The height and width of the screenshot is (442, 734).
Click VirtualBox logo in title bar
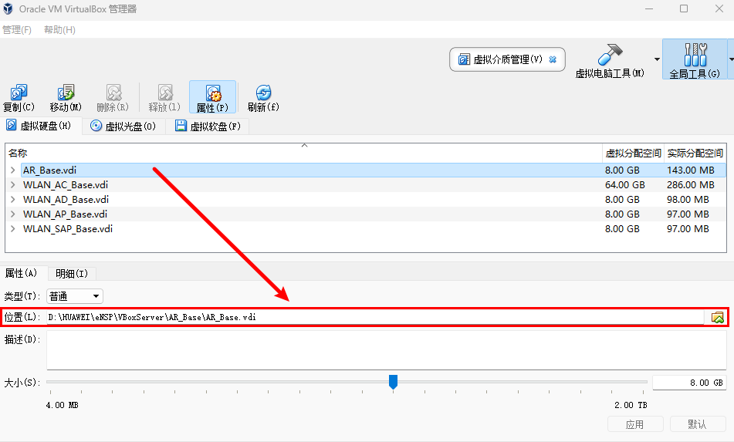tap(8, 9)
